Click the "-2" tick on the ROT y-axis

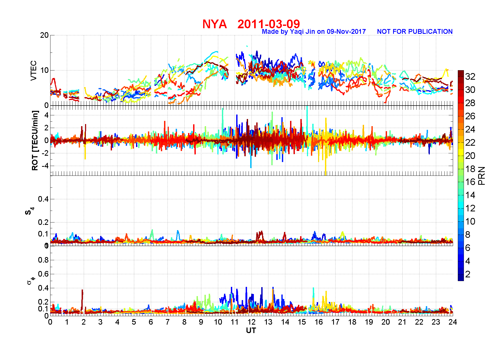pos(45,153)
